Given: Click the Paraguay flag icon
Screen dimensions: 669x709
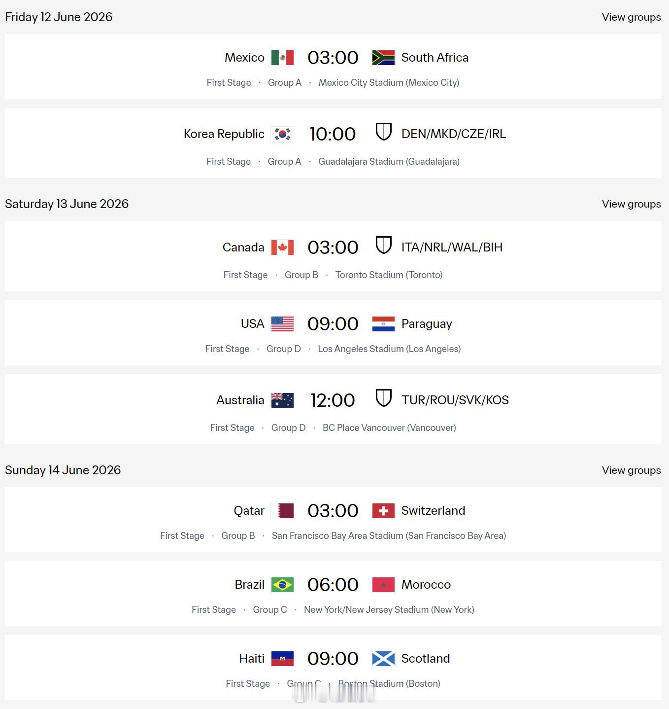Looking at the screenshot, I should pos(383,324).
